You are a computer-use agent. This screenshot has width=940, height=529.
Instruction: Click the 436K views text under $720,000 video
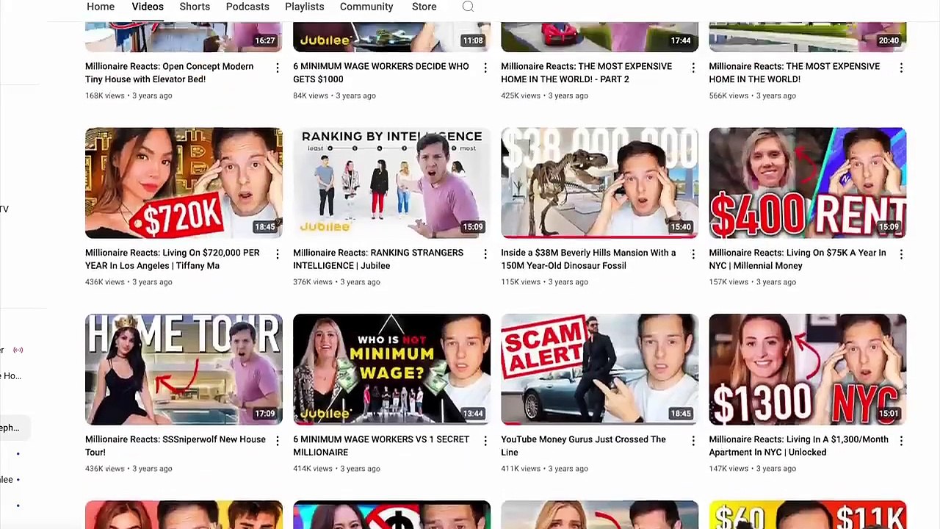point(106,282)
